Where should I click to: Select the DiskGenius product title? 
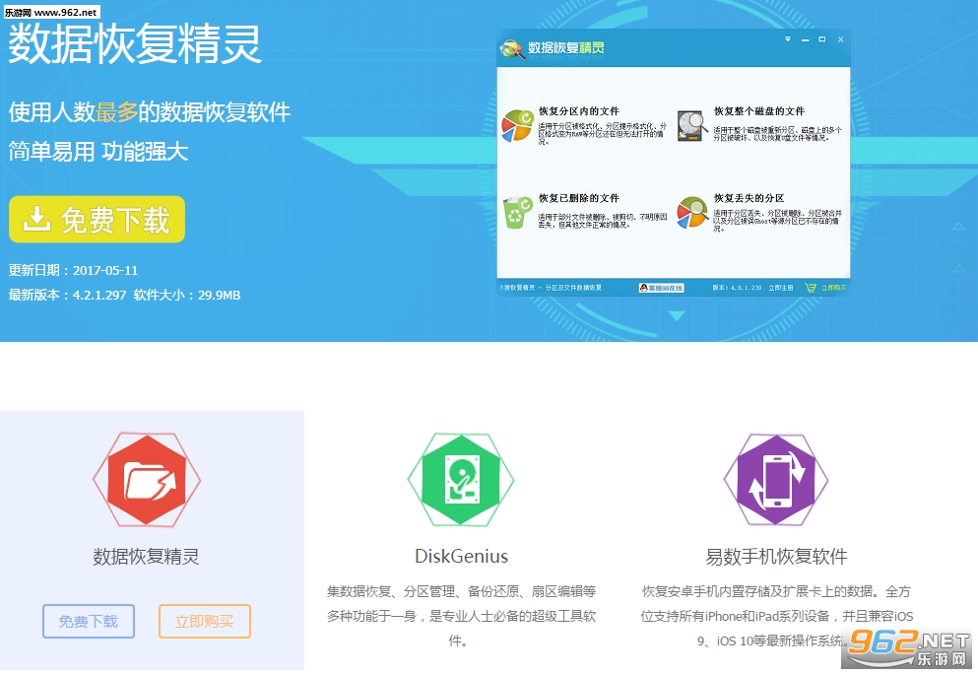pos(462,556)
